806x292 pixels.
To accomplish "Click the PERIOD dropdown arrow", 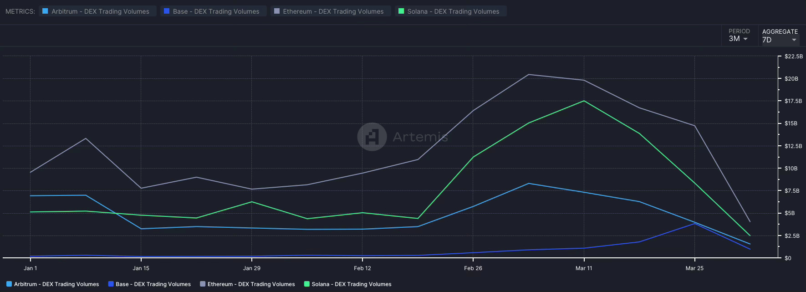I will tap(745, 39).
